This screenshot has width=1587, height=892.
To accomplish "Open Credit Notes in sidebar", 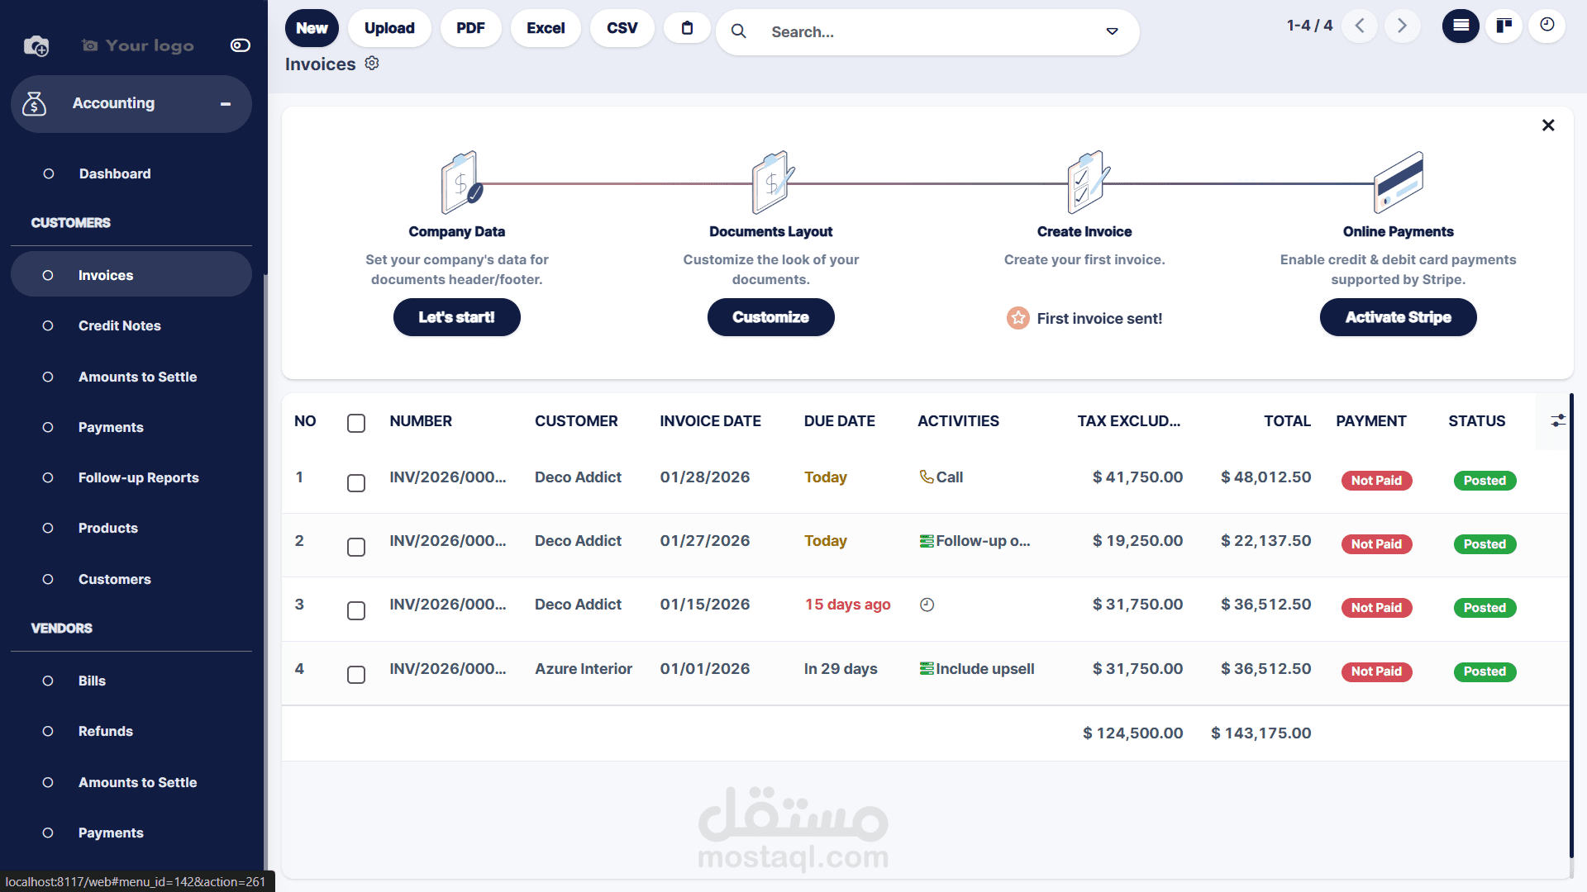I will click(x=119, y=325).
